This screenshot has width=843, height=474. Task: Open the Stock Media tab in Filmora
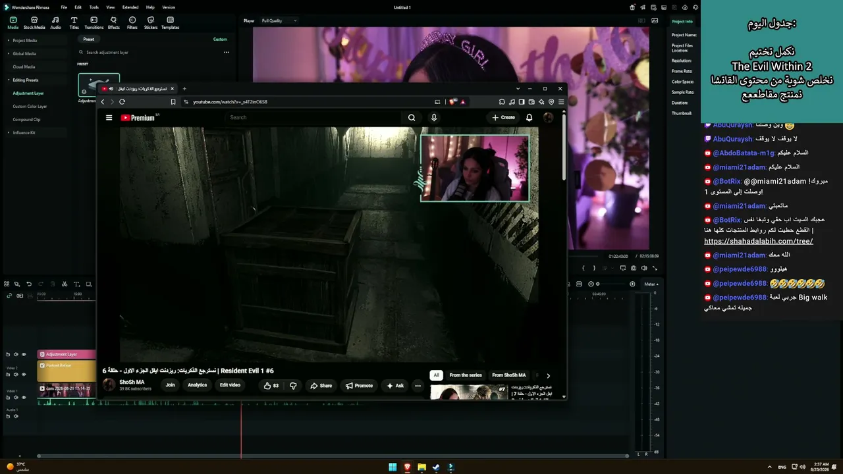point(34,23)
